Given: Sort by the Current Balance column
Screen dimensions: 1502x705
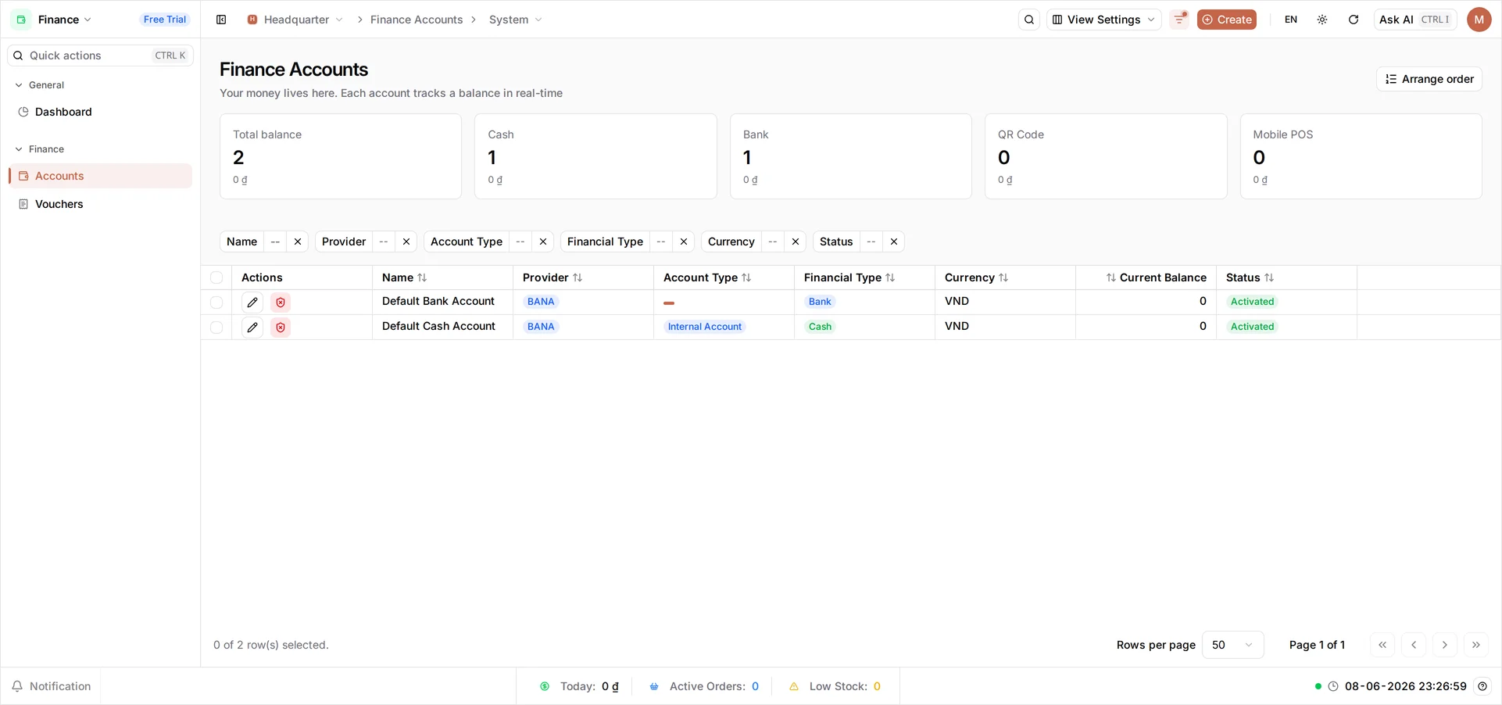Looking at the screenshot, I should pos(1157,277).
